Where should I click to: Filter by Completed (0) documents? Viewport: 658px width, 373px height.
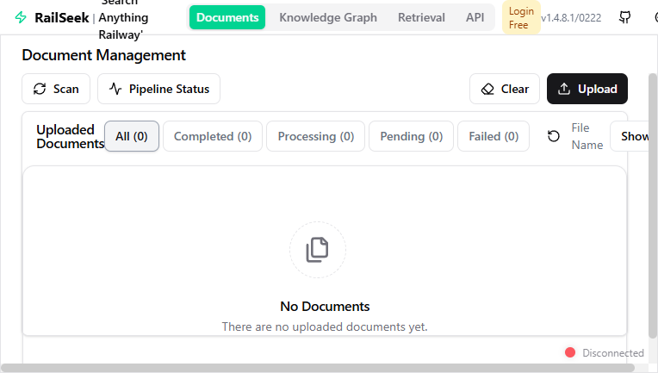(213, 136)
